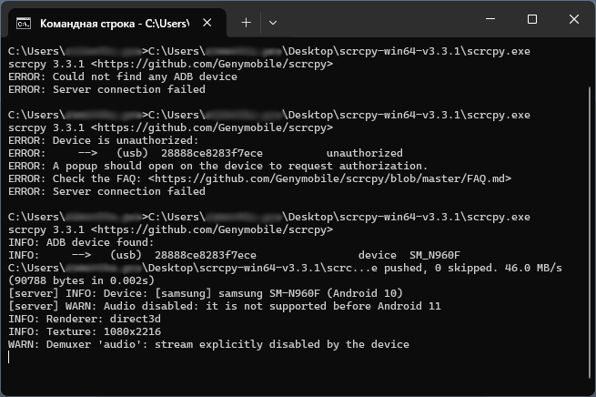Click the 'Texture: 1080x2216' info line

point(85,331)
